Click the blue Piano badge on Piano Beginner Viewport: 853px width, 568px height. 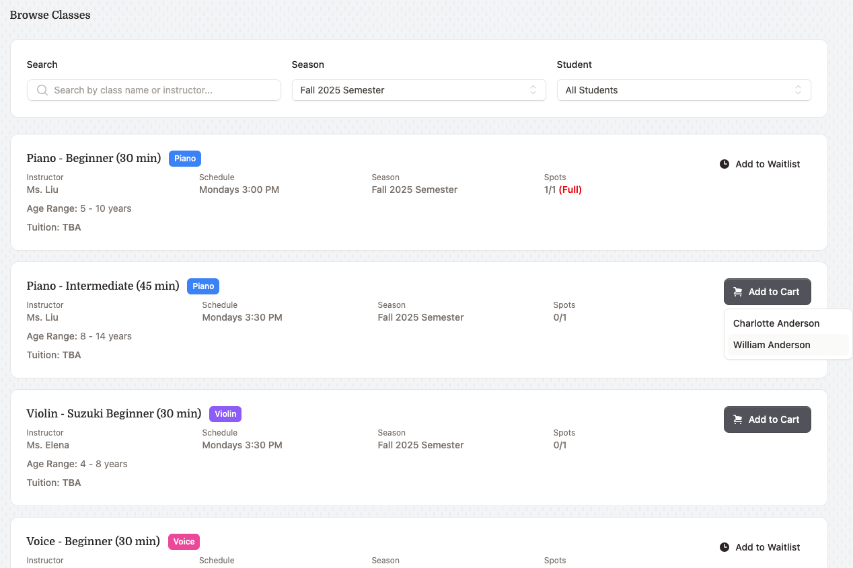pos(185,159)
